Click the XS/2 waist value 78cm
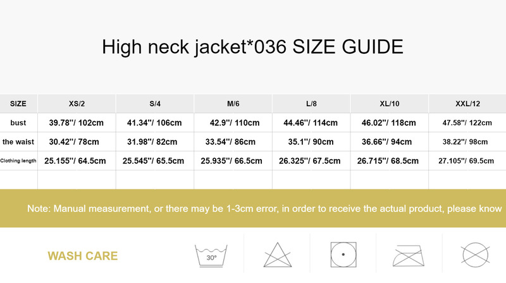The height and width of the screenshot is (283, 506). [x=77, y=141]
